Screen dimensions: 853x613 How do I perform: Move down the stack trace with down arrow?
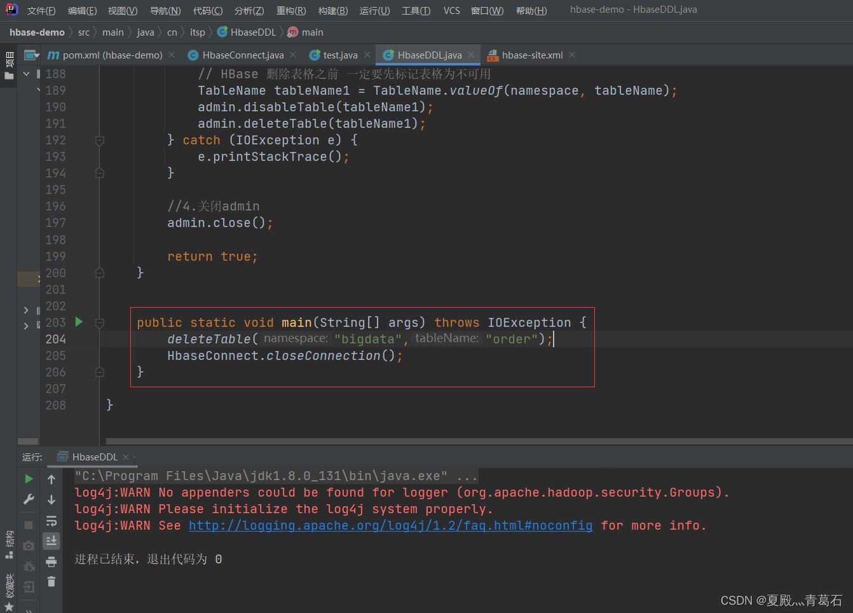coord(51,500)
